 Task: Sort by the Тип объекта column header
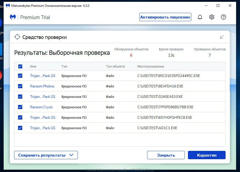115,66
